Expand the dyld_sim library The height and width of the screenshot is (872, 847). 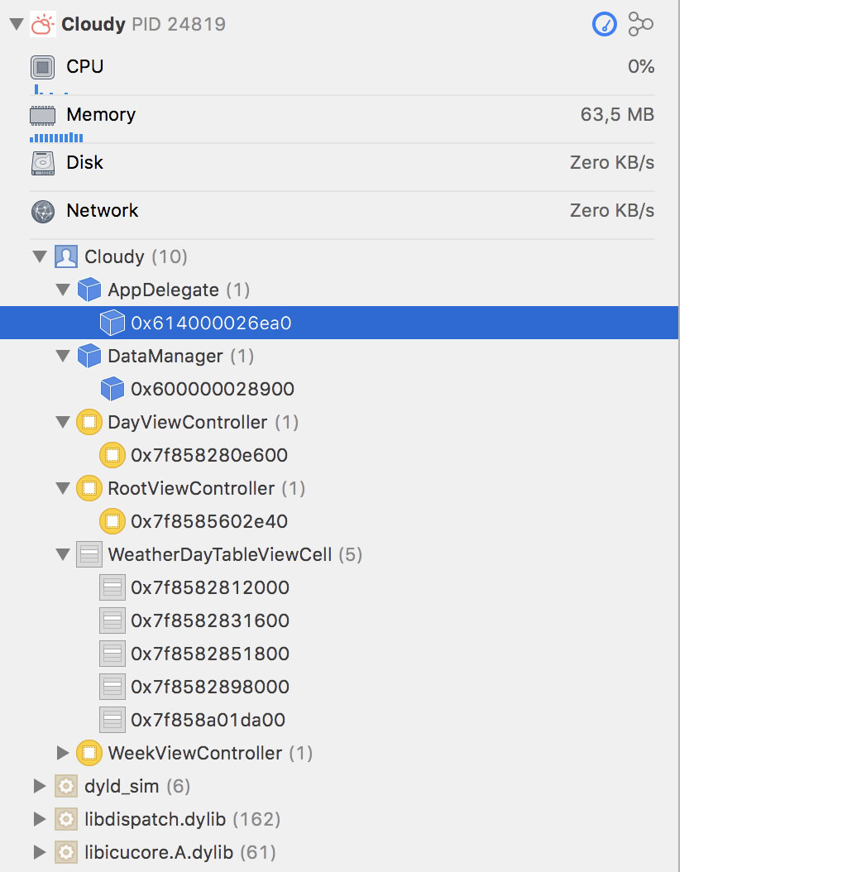[x=39, y=787]
